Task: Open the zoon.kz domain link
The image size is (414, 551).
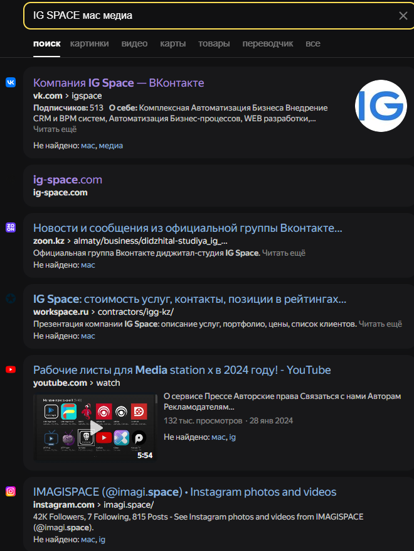Action: coord(49,241)
